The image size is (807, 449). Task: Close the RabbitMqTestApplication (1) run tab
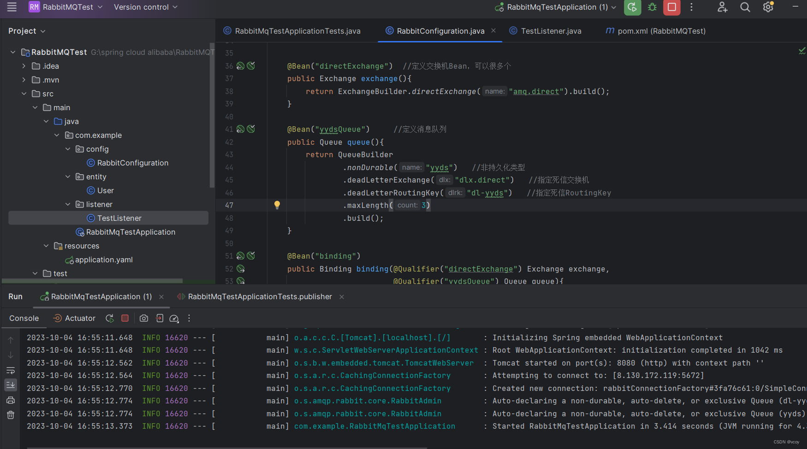[x=161, y=297]
